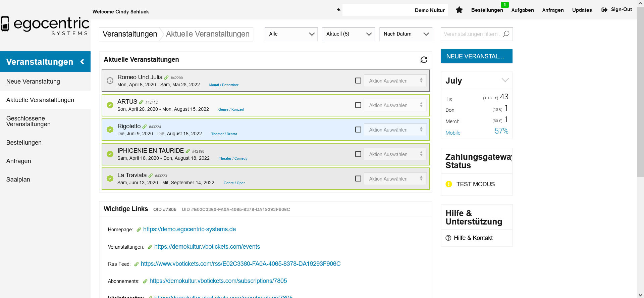Viewport: 644px width, 298px height.
Task: Click the link icon beside Rigoletto title
Action: tap(145, 127)
